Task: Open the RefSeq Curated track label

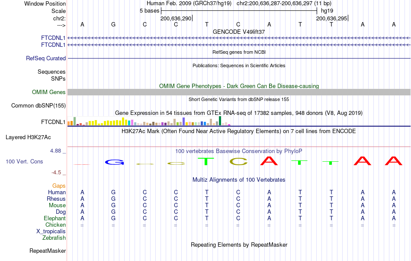Action: [46, 58]
